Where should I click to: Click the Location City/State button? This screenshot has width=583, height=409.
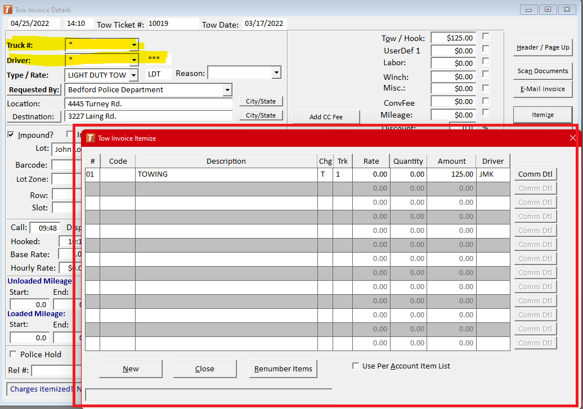tap(261, 101)
